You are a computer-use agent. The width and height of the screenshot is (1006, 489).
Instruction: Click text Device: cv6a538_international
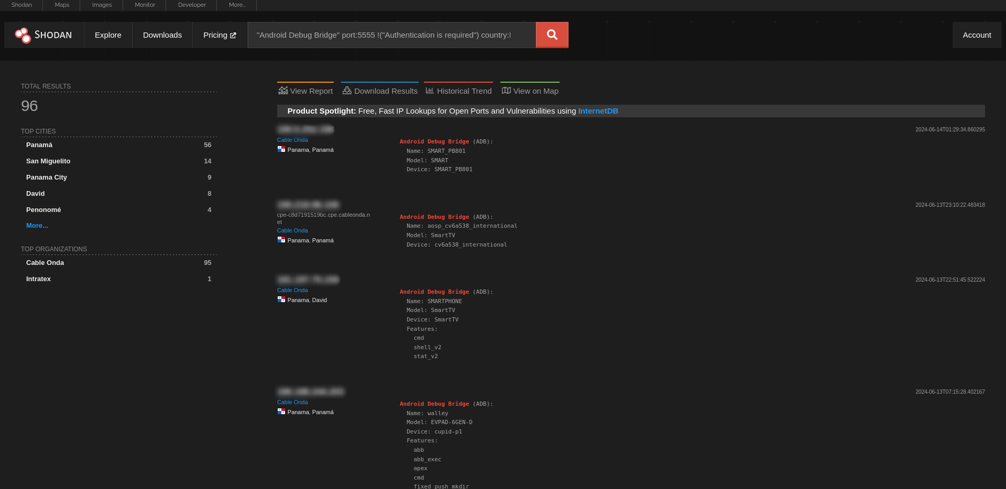[x=457, y=245]
